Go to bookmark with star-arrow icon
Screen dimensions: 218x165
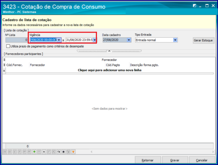click(x=68, y=152)
